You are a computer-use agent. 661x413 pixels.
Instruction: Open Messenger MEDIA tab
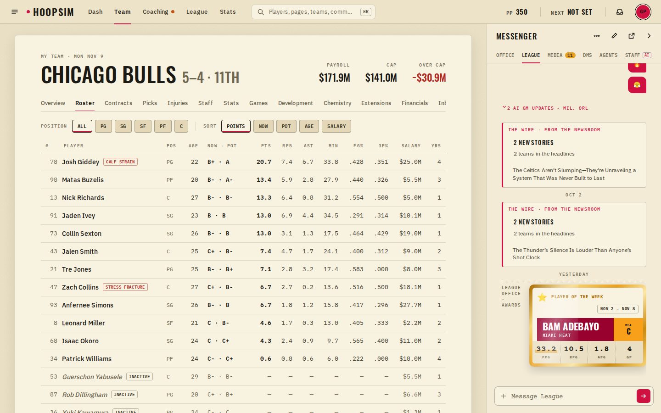pyautogui.click(x=561, y=55)
